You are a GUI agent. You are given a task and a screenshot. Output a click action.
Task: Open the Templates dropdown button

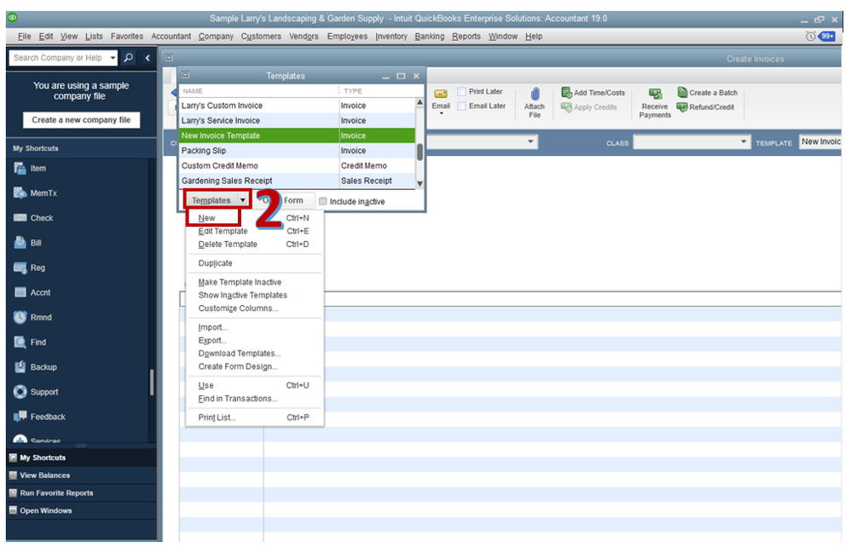pos(217,200)
